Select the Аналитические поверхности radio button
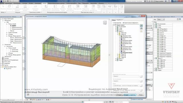This screenshot has height=103, width=183. coord(123,23)
